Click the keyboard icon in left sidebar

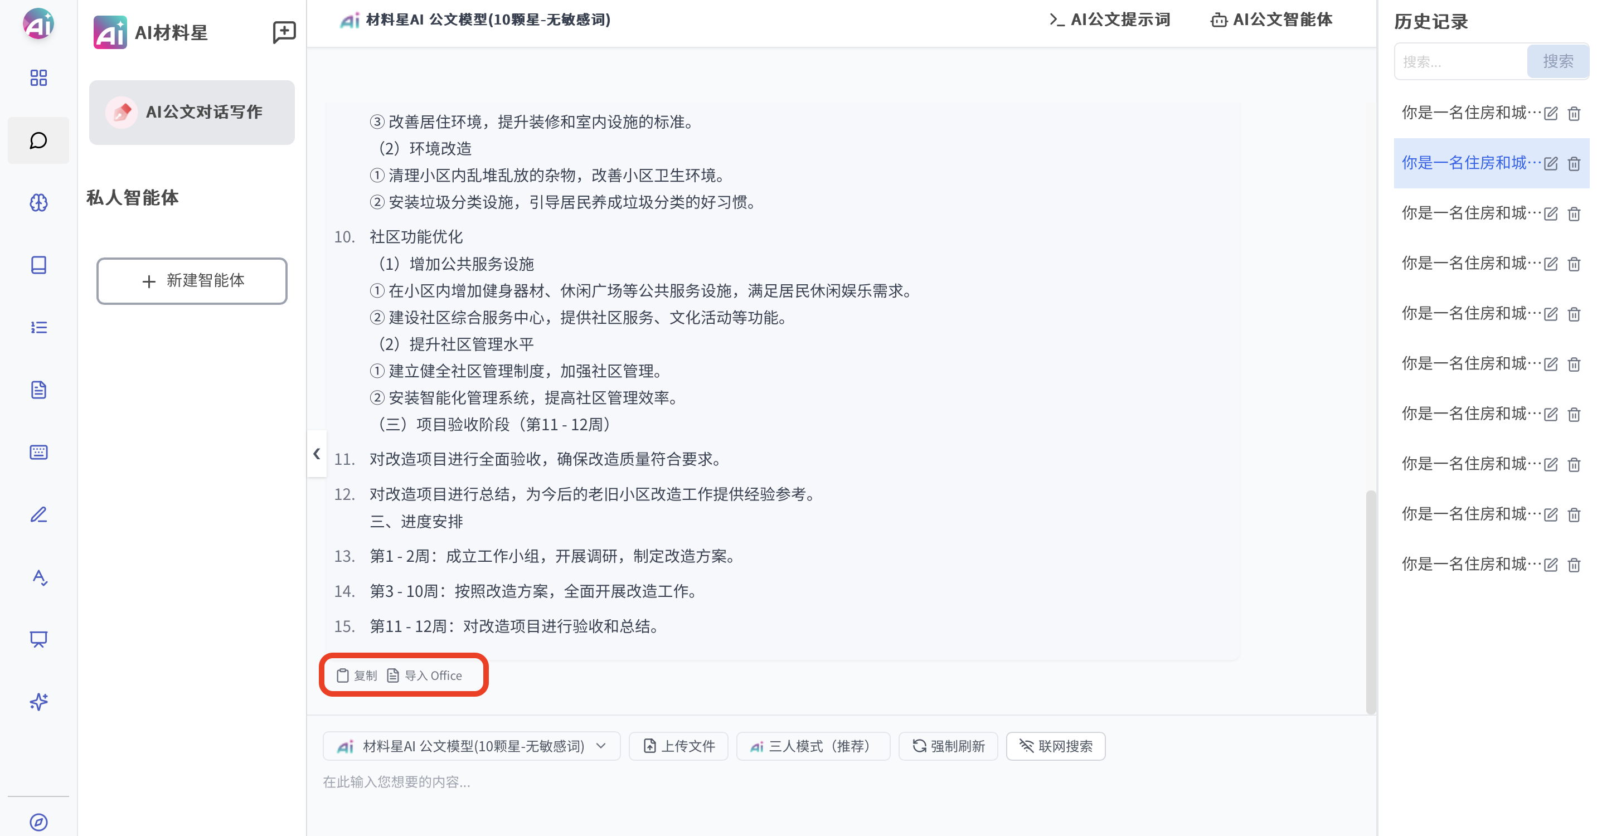tap(38, 452)
